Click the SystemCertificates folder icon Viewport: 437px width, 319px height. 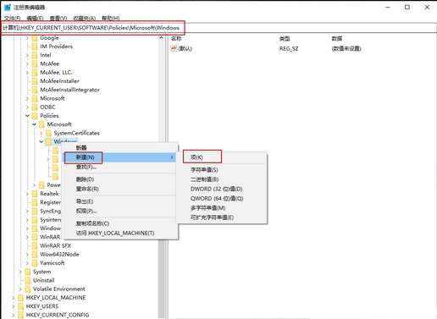tap(48, 133)
